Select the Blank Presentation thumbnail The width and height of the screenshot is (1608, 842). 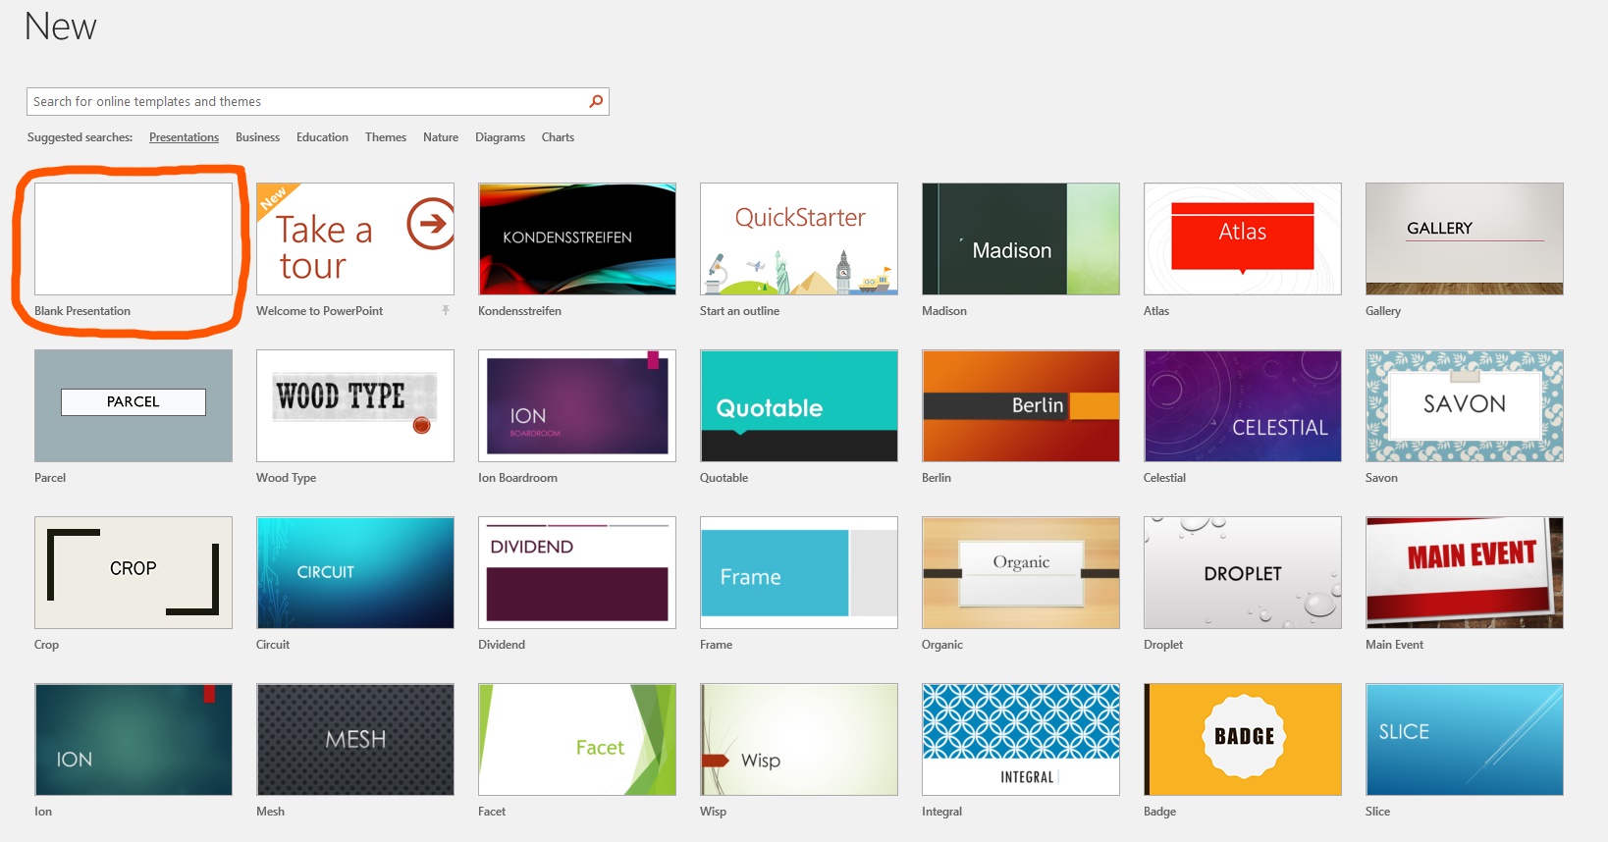[134, 238]
